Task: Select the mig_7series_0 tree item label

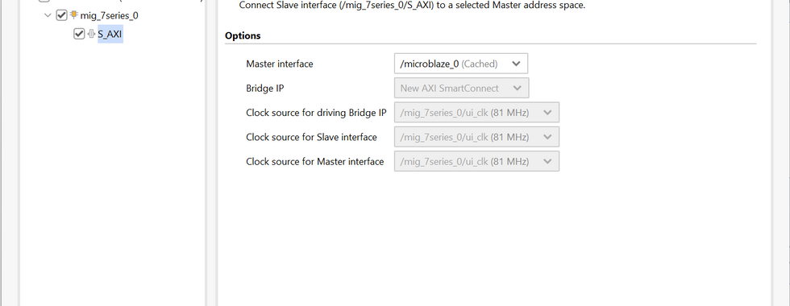Action: click(110, 15)
